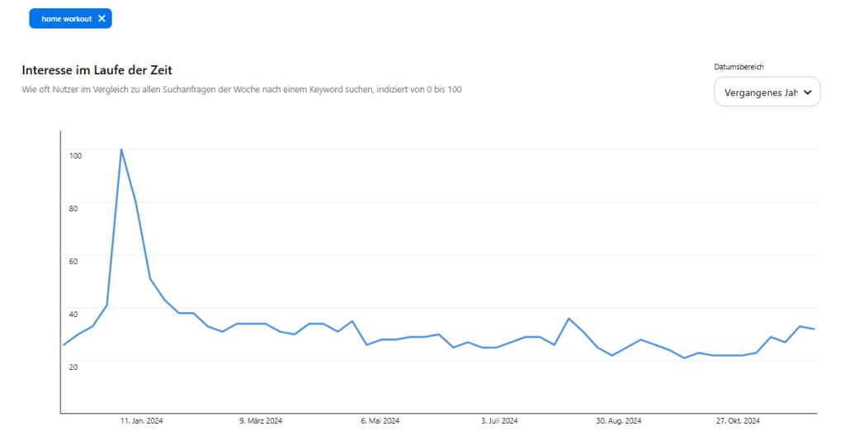
Task: Open the Vergangenes Jahr date selector
Action: 761,92
